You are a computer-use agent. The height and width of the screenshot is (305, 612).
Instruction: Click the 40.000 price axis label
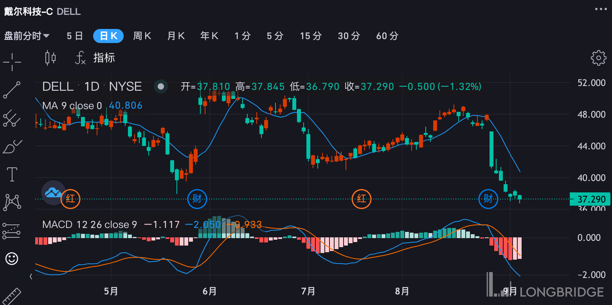591,178
